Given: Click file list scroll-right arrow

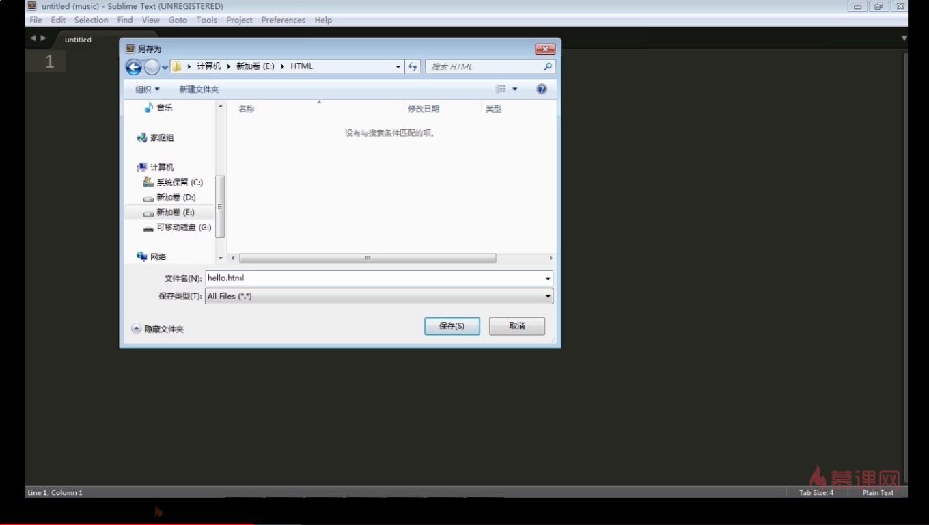Looking at the screenshot, I should point(551,258).
